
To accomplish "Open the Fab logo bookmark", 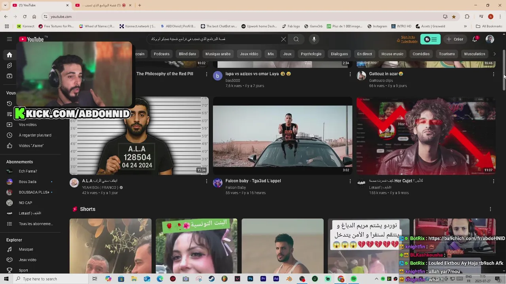I will tap(291, 26).
